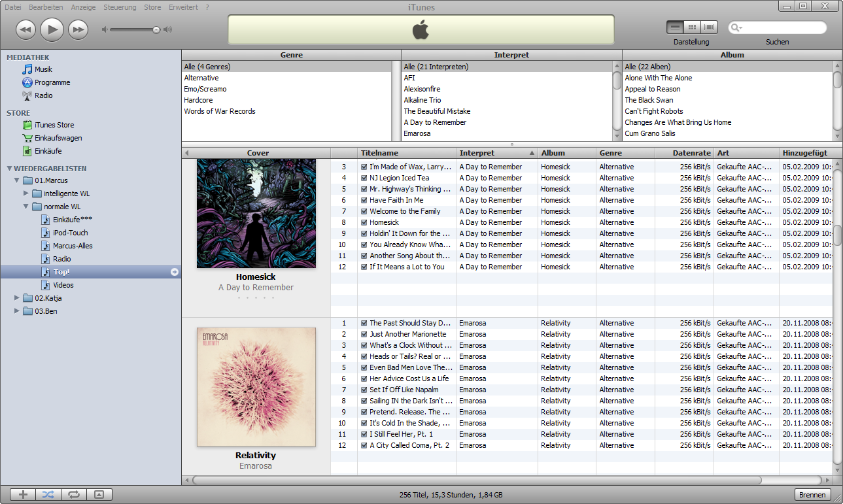Image resolution: width=843 pixels, height=504 pixels.
Task: Open the Datei menu
Action: click(x=13, y=7)
